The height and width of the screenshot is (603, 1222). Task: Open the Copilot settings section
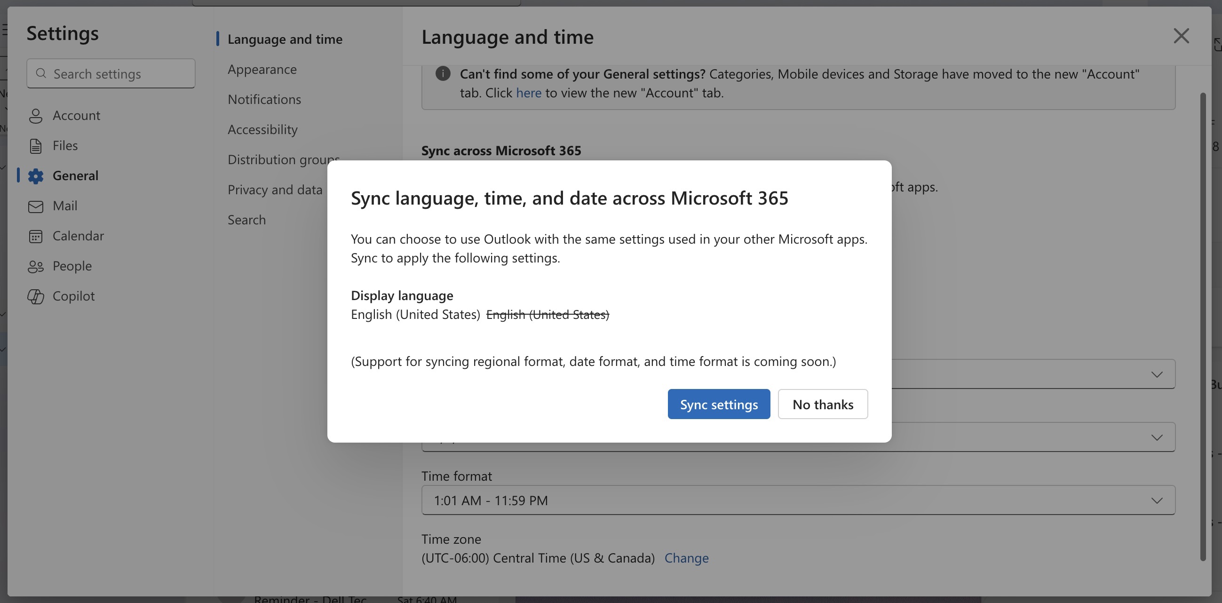click(36, 296)
